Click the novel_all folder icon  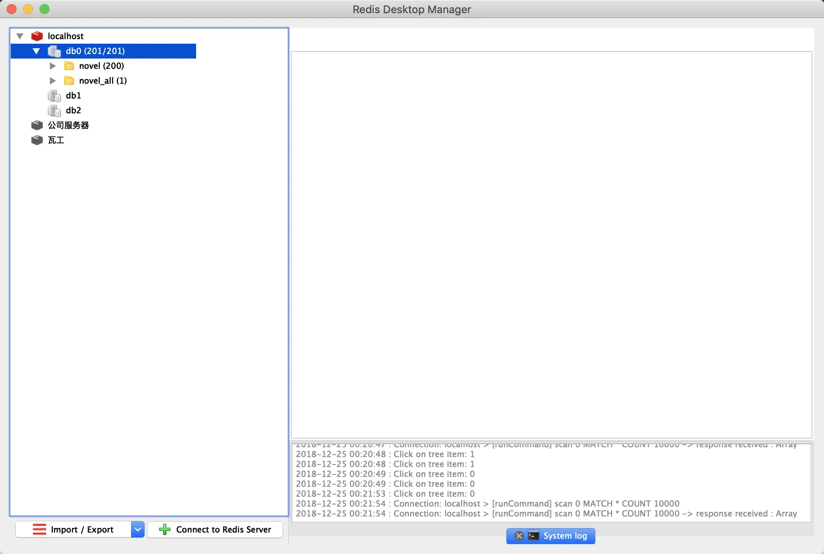69,81
